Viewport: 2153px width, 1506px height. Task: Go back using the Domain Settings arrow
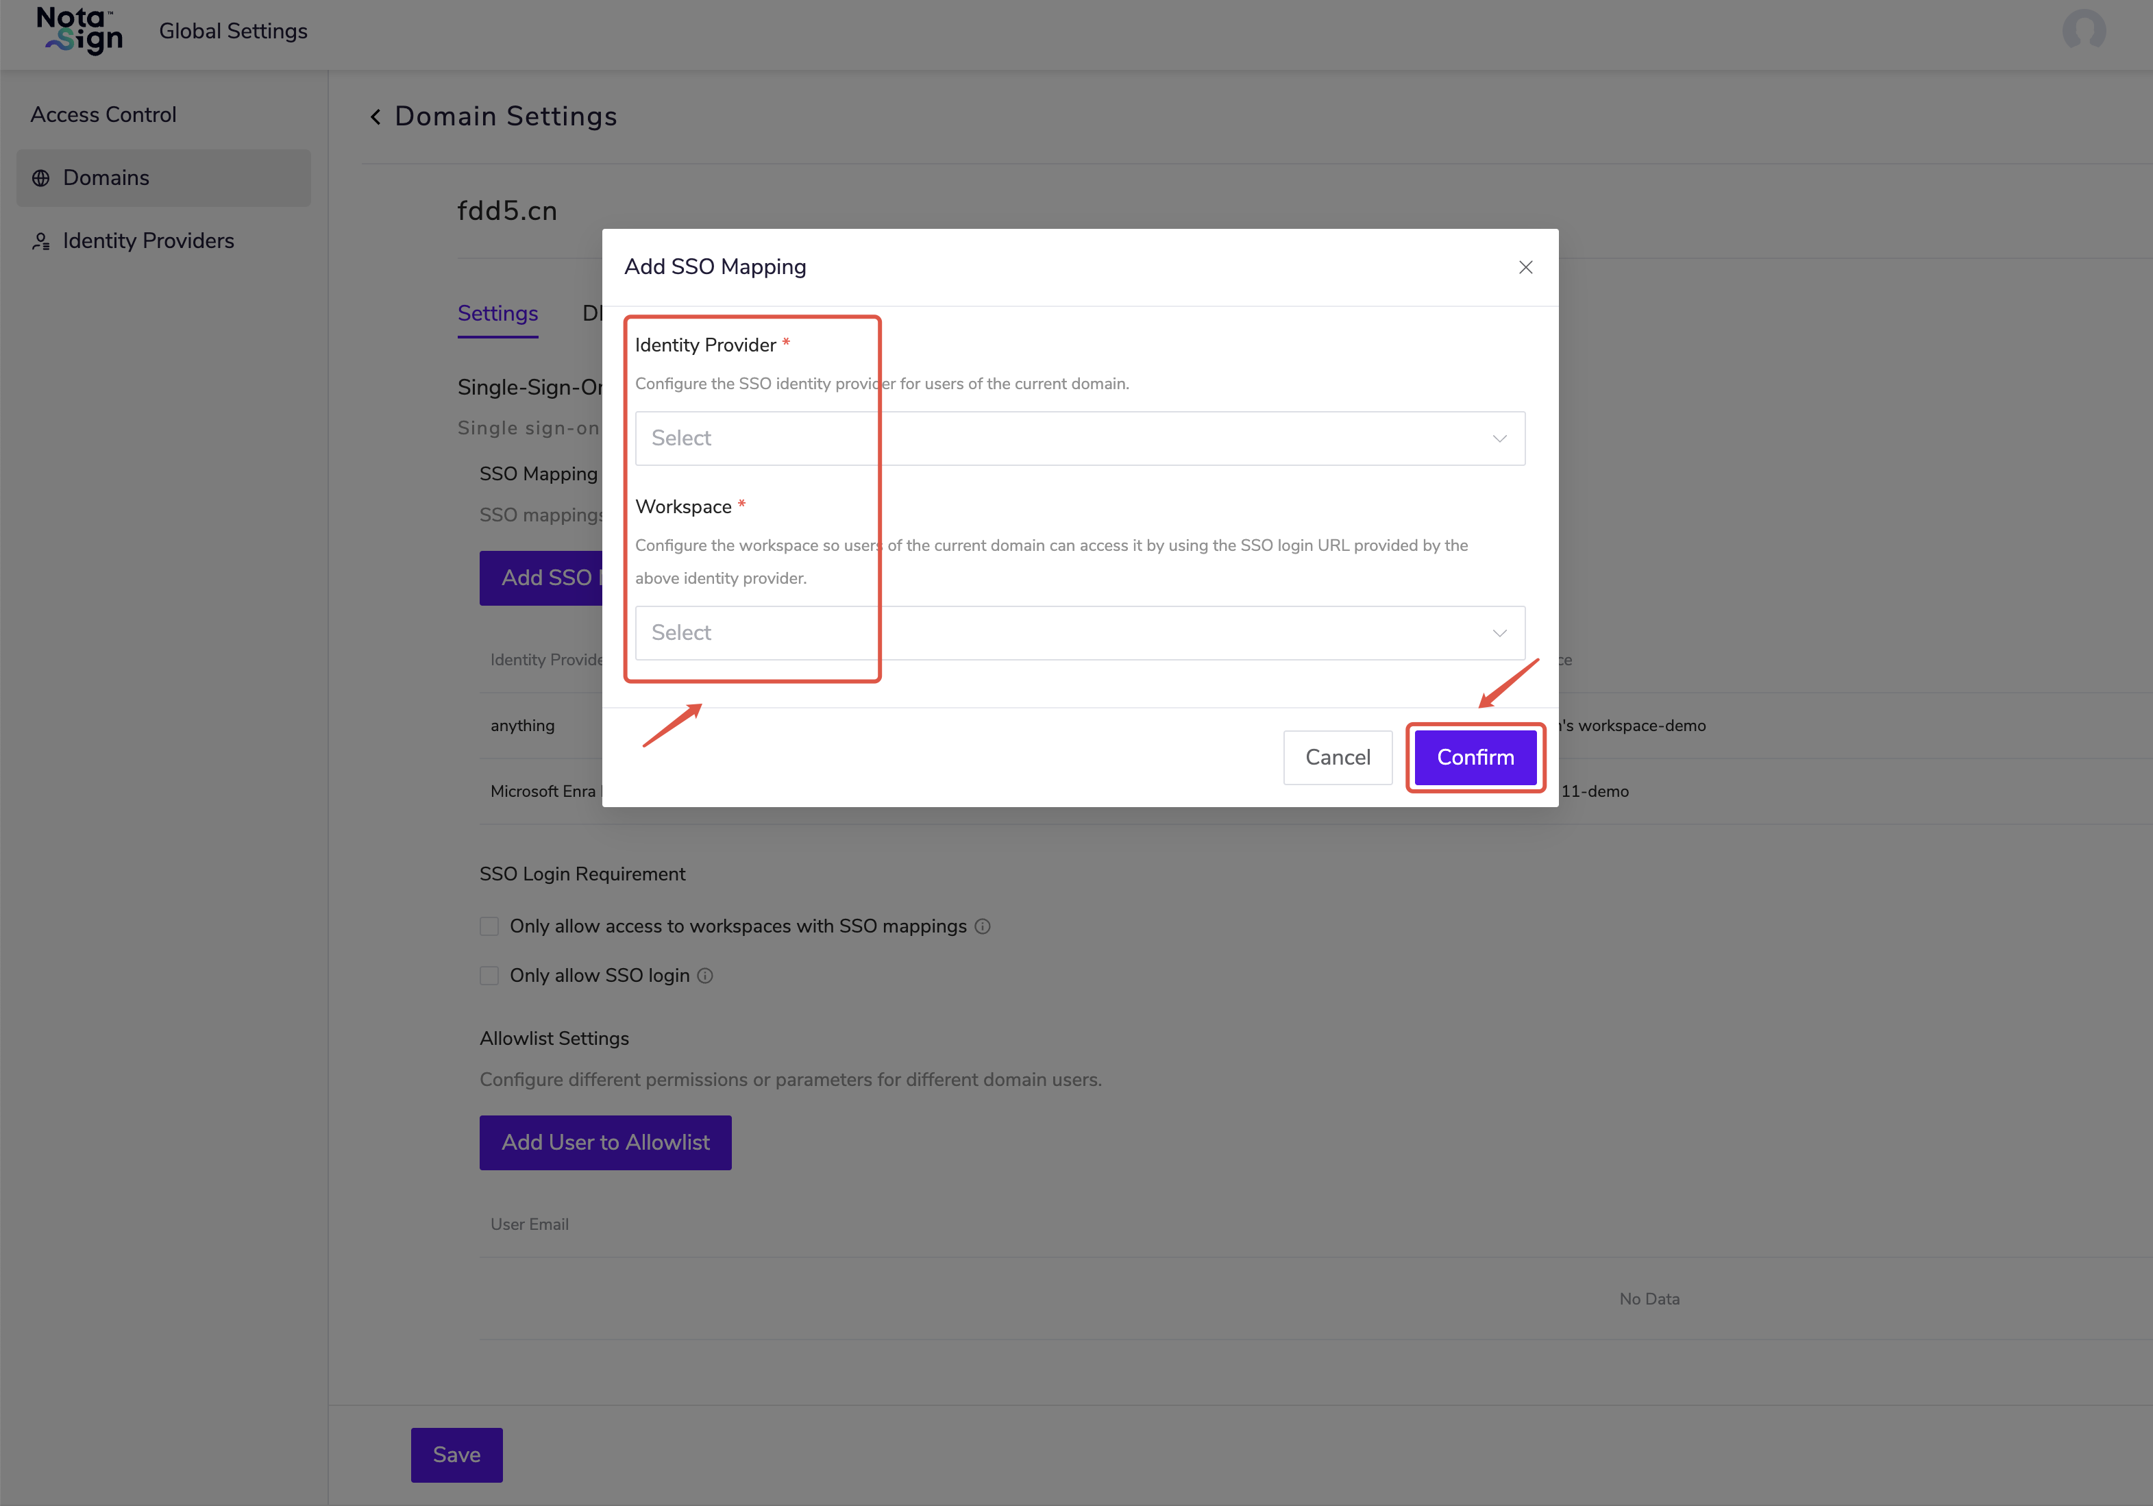(x=376, y=117)
